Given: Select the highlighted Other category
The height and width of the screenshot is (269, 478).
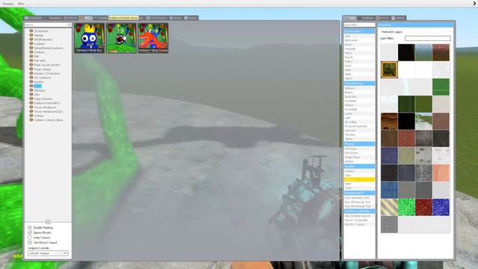Looking at the screenshot, I should click(x=37, y=86).
